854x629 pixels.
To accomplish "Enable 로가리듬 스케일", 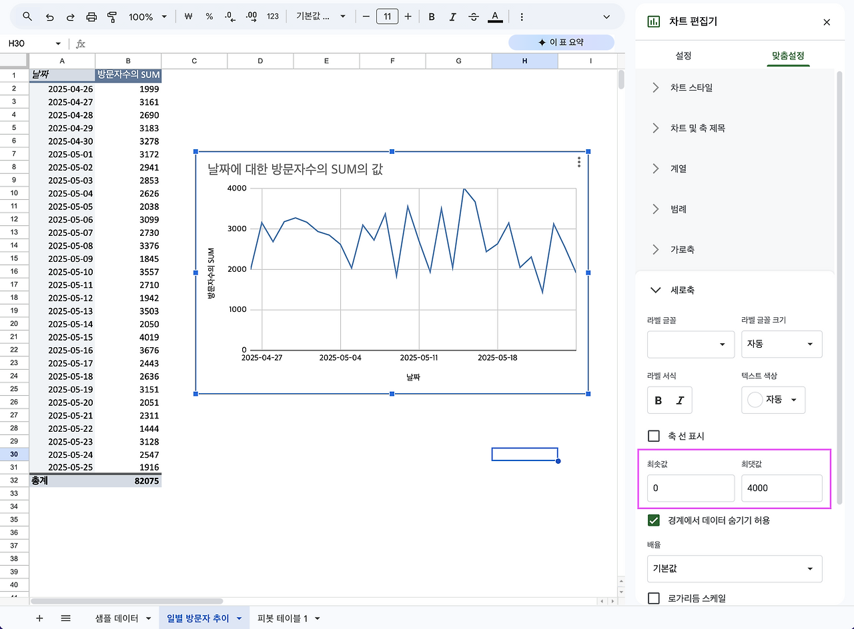I will tap(653, 598).
